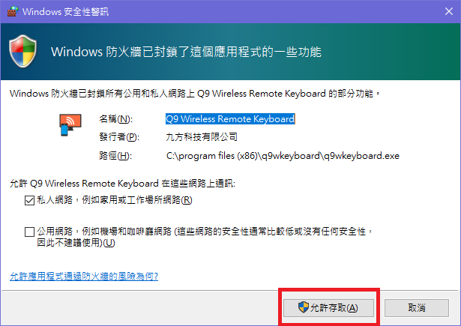
Task: Click the firewall icon in title bar
Action: (x=12, y=11)
